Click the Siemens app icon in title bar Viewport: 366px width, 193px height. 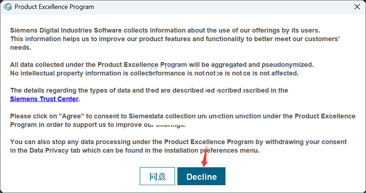[x=7, y=7]
